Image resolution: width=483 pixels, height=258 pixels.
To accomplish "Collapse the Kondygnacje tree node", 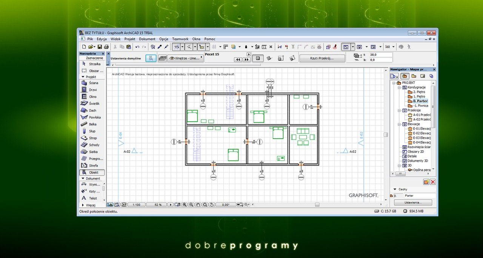I will click(399, 87).
